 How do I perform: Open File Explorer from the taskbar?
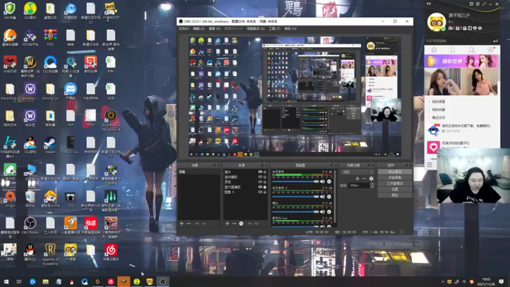[x=45, y=281]
